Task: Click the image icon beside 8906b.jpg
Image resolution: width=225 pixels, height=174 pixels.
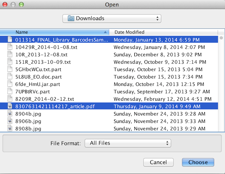Action: coord(10,121)
